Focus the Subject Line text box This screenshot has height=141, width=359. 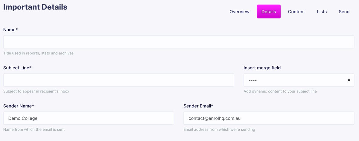[x=118, y=80]
